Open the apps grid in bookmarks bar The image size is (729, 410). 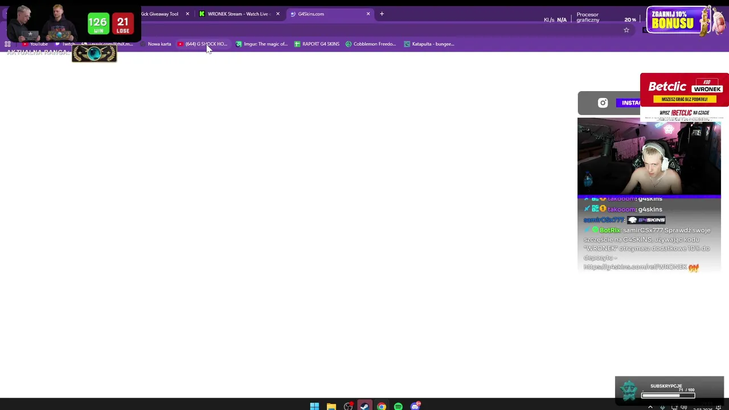pyautogui.click(x=7, y=44)
